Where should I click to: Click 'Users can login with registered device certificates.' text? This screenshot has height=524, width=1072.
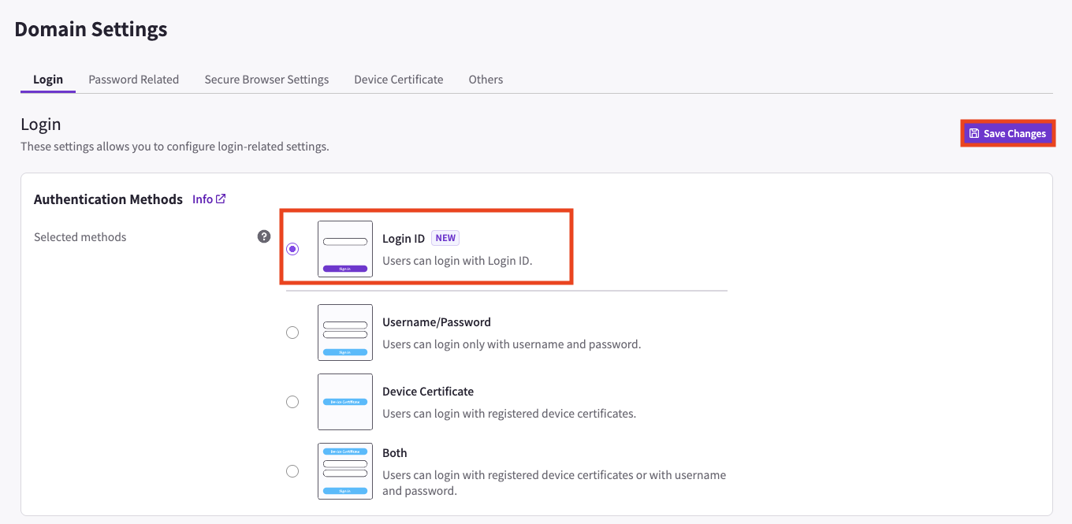pos(509,414)
